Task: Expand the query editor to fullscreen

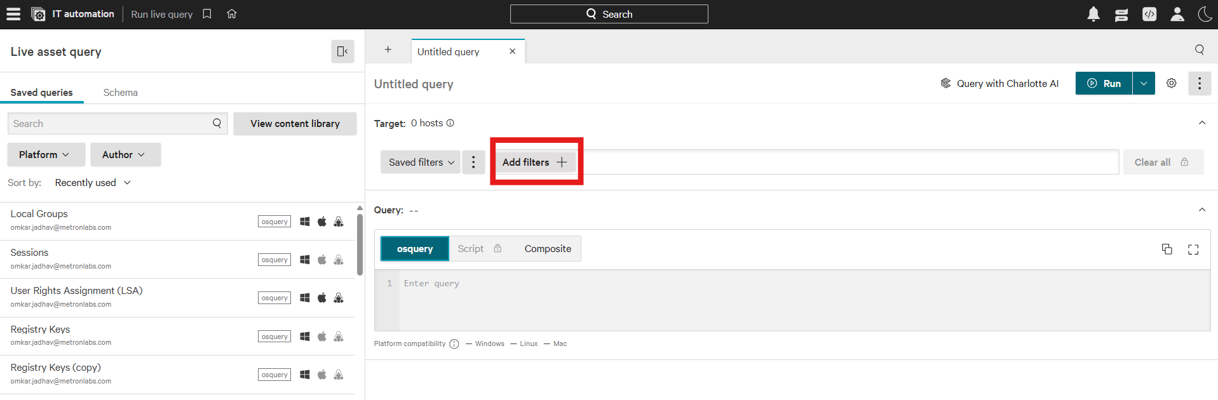Action: pos(1193,250)
